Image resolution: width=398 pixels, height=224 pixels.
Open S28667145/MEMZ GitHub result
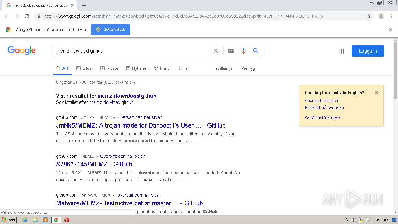94,164
